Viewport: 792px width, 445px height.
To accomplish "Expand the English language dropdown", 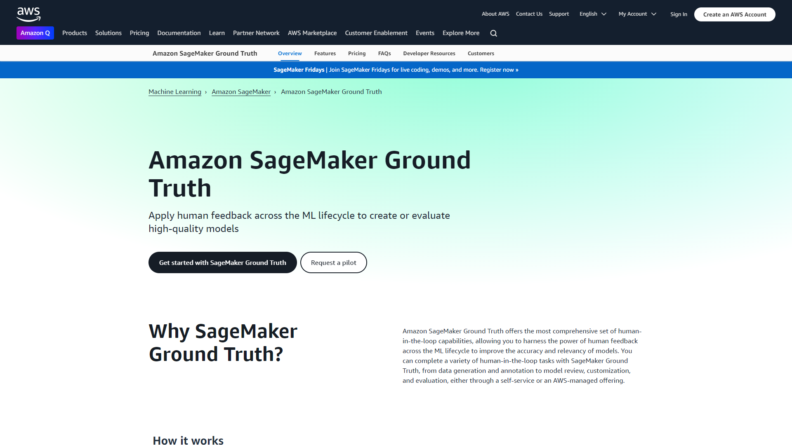I will click(x=592, y=14).
